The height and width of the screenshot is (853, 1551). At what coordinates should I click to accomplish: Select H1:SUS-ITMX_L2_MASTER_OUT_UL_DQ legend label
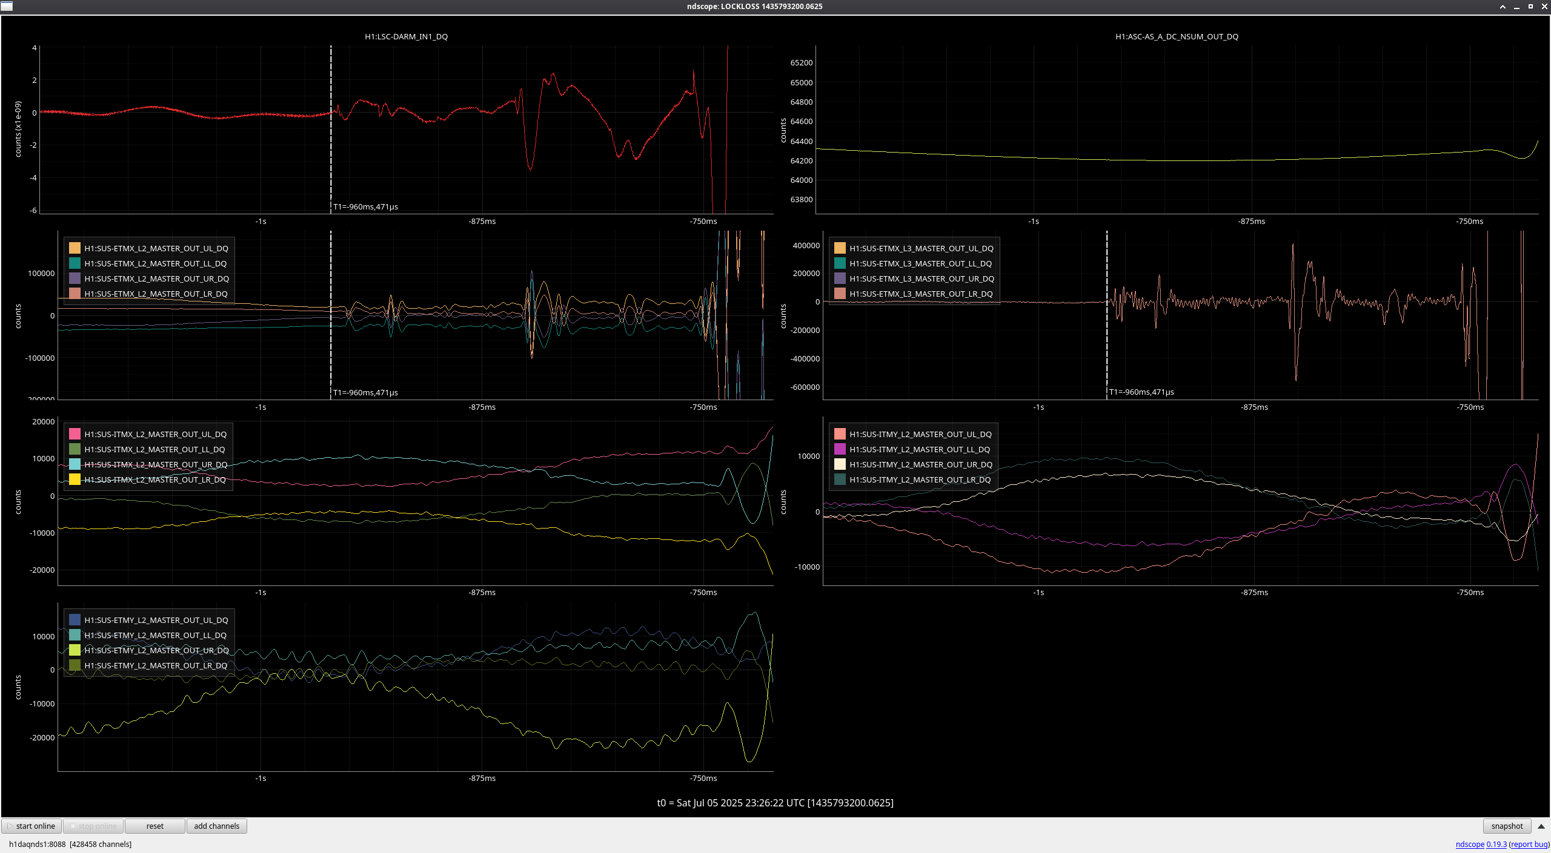click(x=155, y=434)
